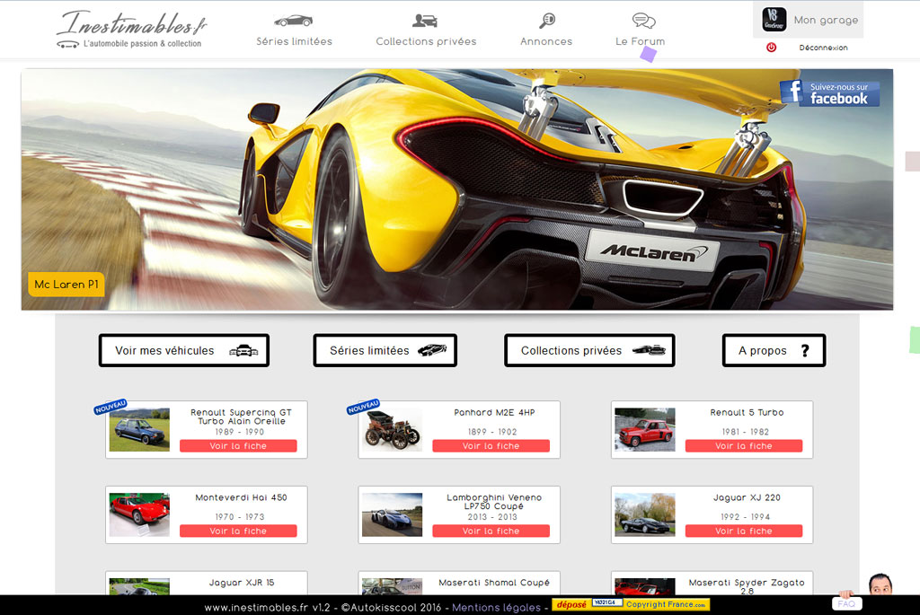Click the boxed Séries limitées button
This screenshot has height=615, width=920.
[385, 350]
